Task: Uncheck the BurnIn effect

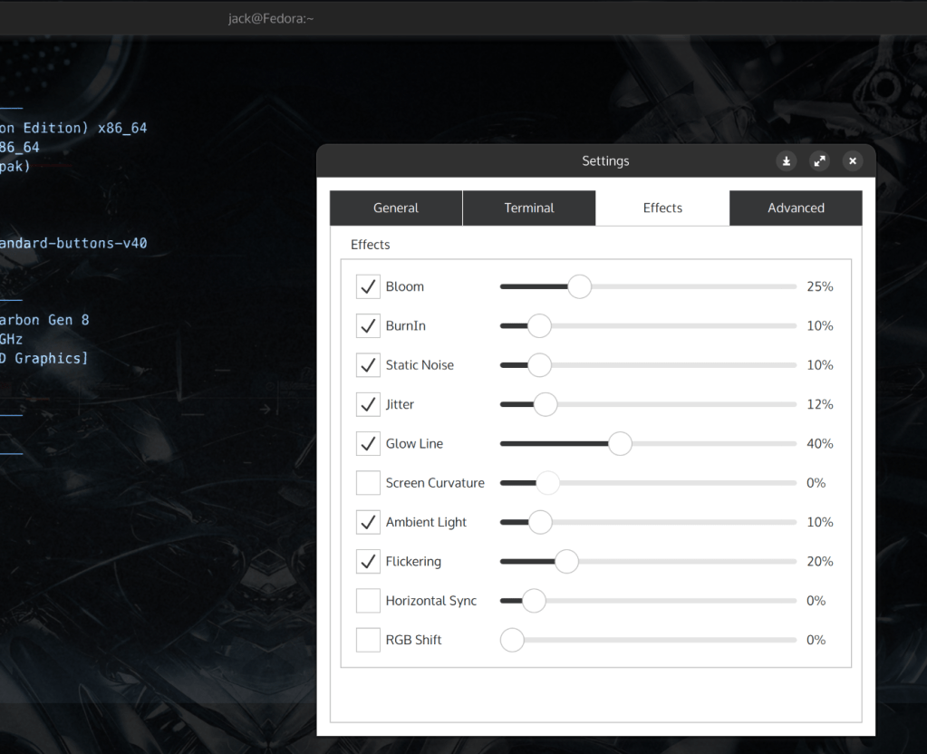Action: (369, 326)
